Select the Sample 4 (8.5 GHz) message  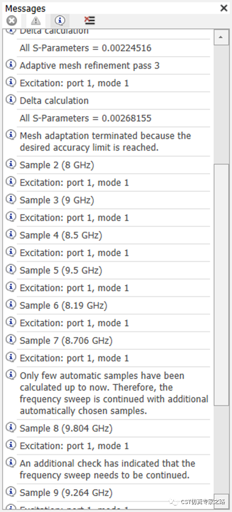pos(113,235)
